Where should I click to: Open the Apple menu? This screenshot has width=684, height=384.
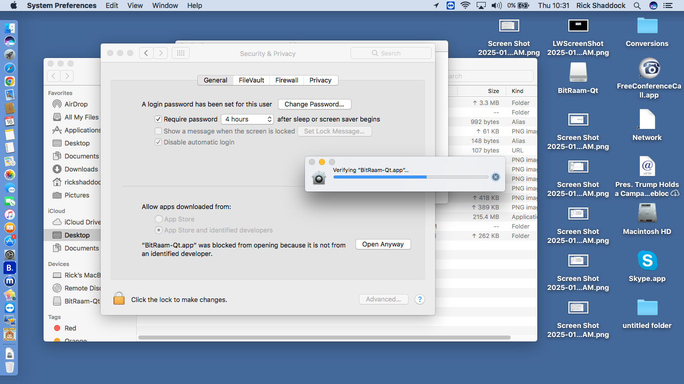pyautogui.click(x=14, y=5)
